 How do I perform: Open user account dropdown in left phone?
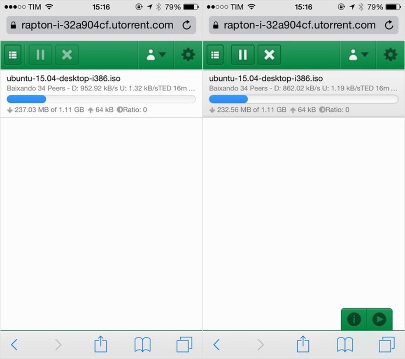pyautogui.click(x=156, y=55)
